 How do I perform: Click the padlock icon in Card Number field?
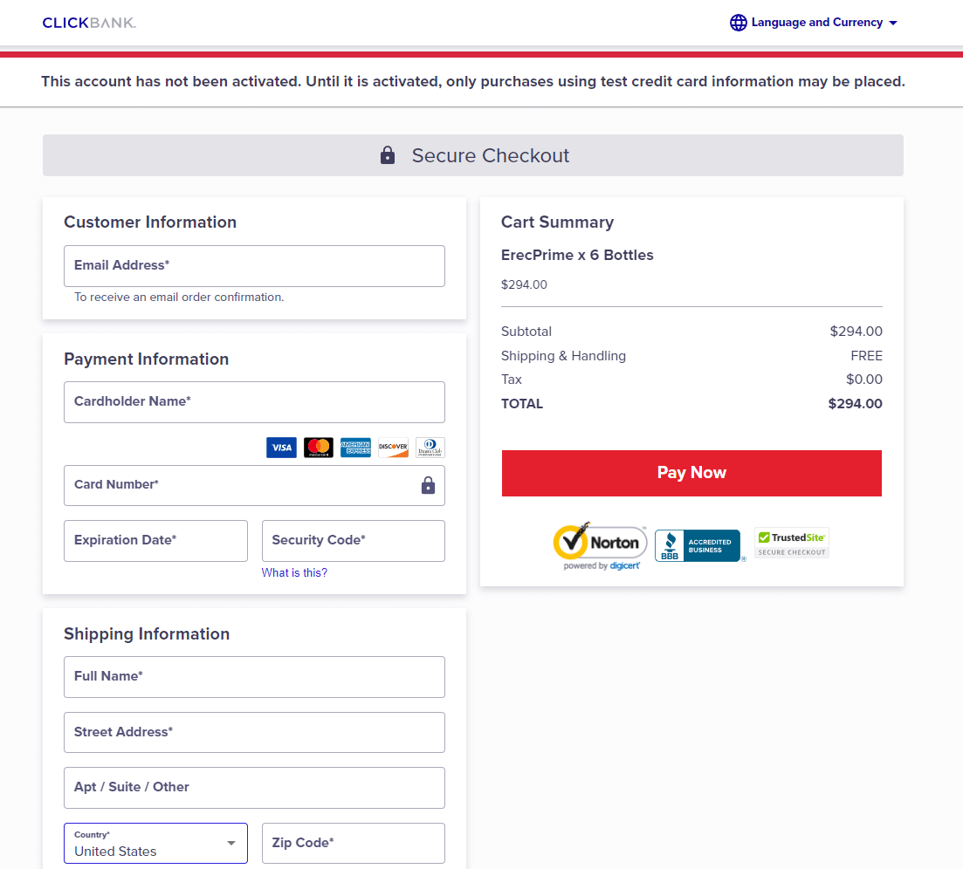[428, 485]
